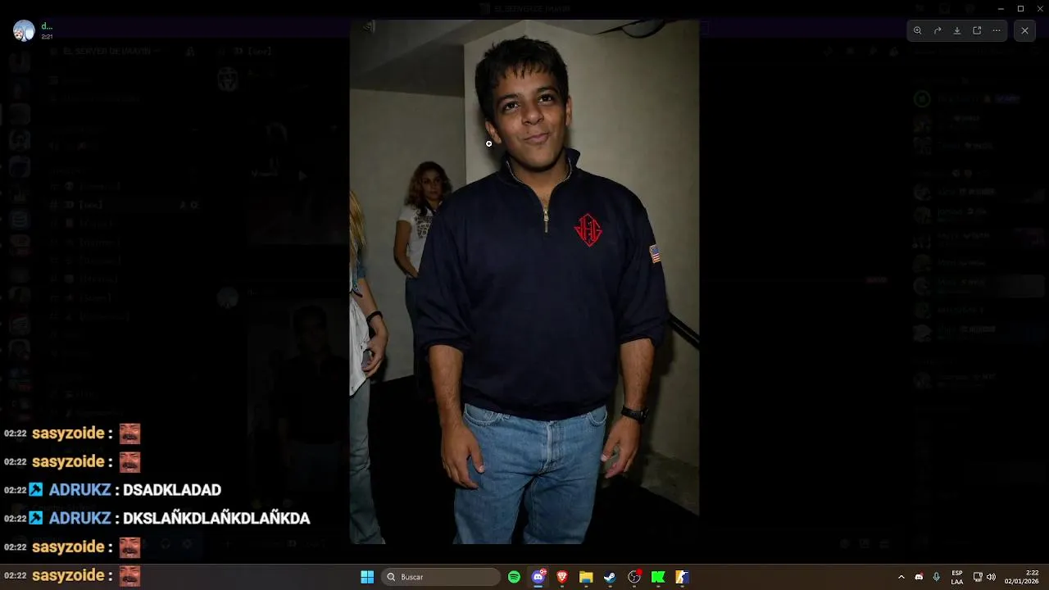Expand the hidden system tray icons chevron
The image size is (1049, 590).
click(901, 577)
